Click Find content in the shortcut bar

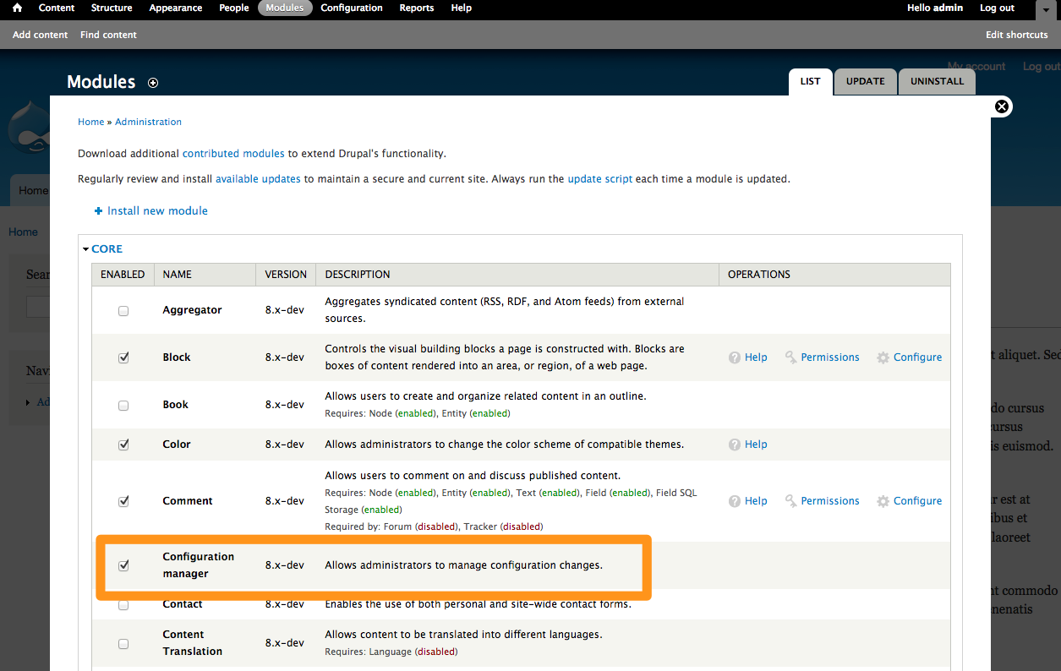108,35
